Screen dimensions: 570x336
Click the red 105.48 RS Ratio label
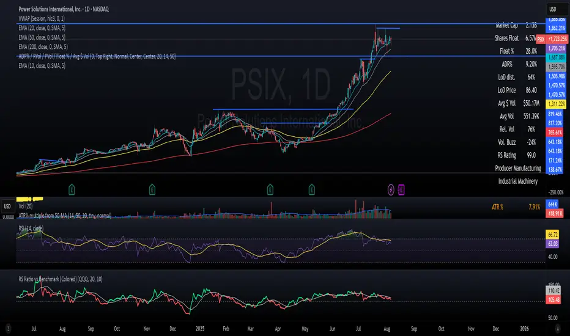553,300
